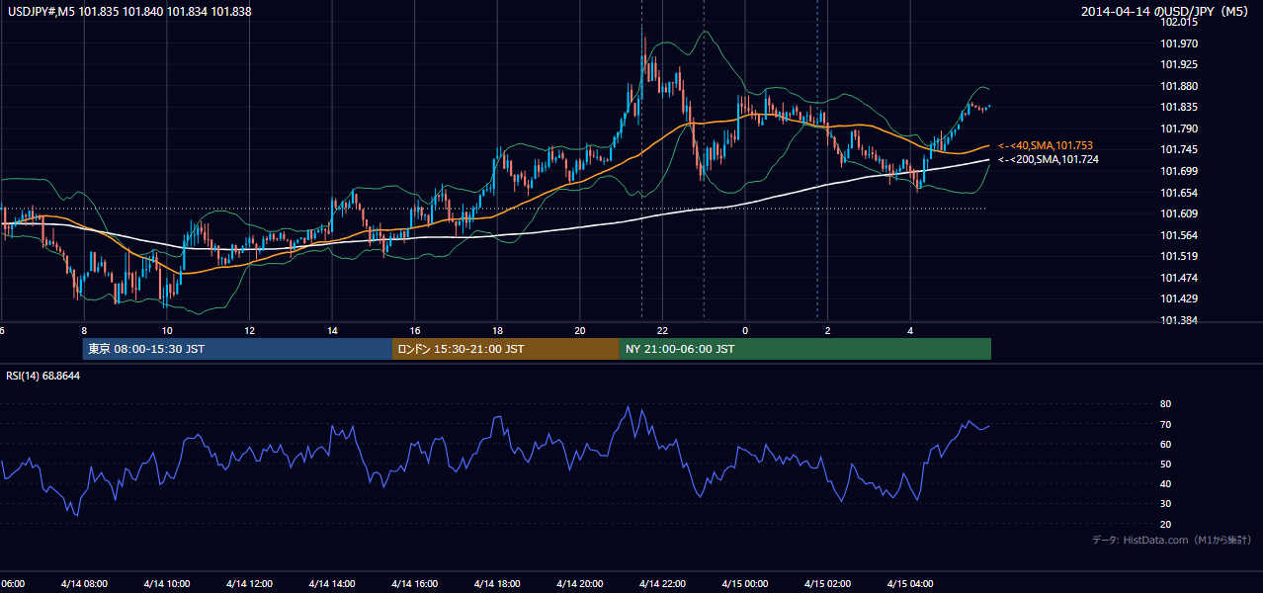Viewport: 1263px width, 593px height.
Task: Click the RSI scale value 20
Action: 1165,524
